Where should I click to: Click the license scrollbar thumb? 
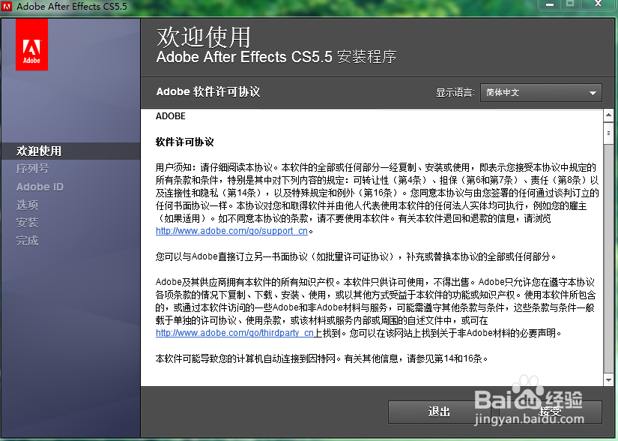tap(608, 133)
